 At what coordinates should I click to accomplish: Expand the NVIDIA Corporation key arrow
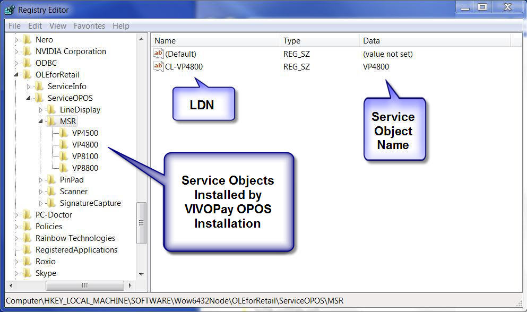[16, 52]
